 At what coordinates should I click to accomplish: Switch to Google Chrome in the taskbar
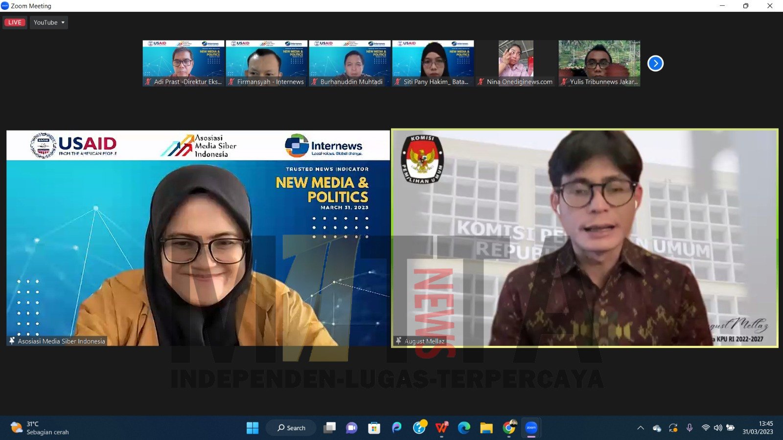point(509,428)
